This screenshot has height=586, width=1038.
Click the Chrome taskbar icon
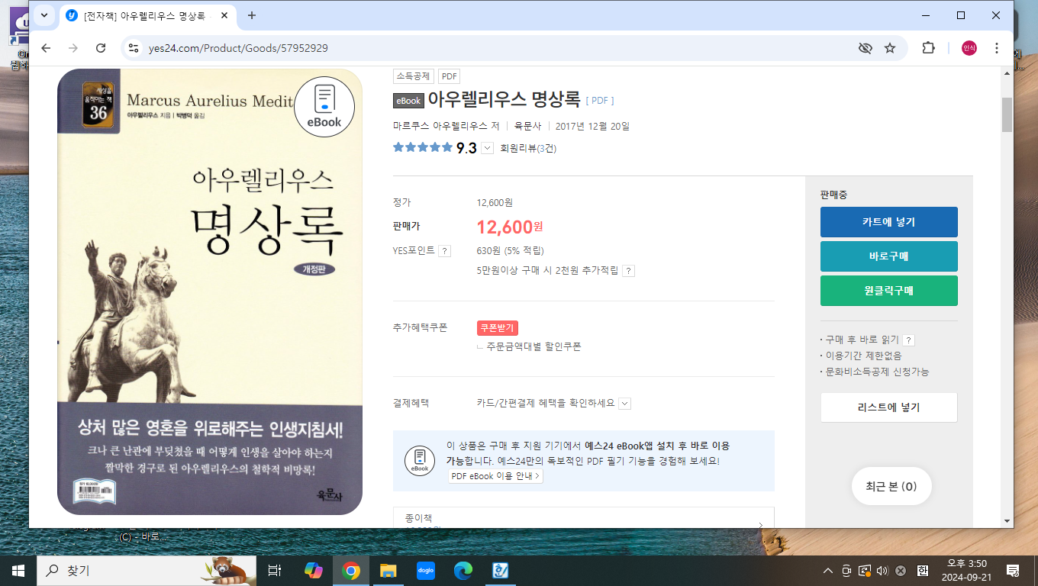tap(351, 571)
